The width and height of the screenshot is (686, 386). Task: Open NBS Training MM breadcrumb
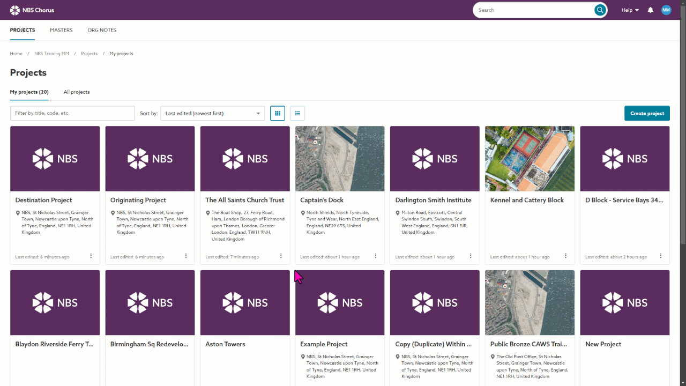(x=52, y=54)
